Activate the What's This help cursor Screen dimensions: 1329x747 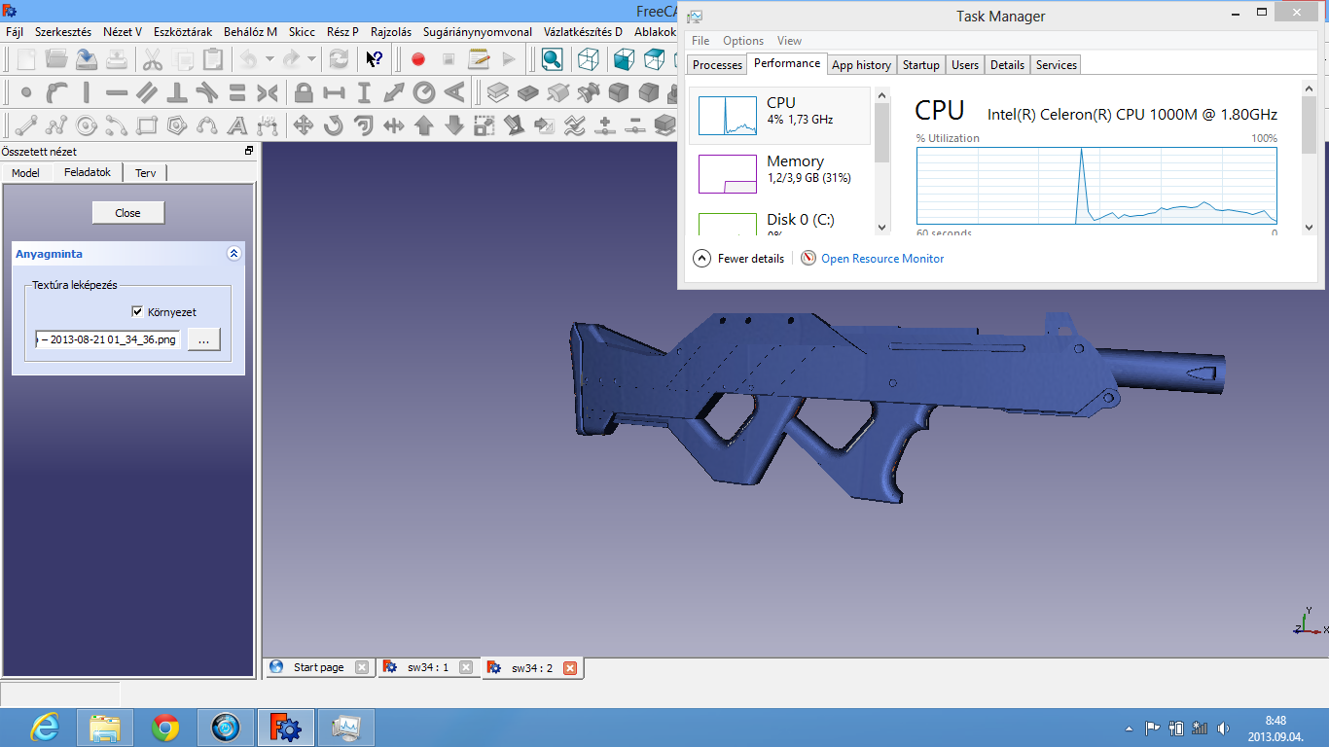pos(375,59)
